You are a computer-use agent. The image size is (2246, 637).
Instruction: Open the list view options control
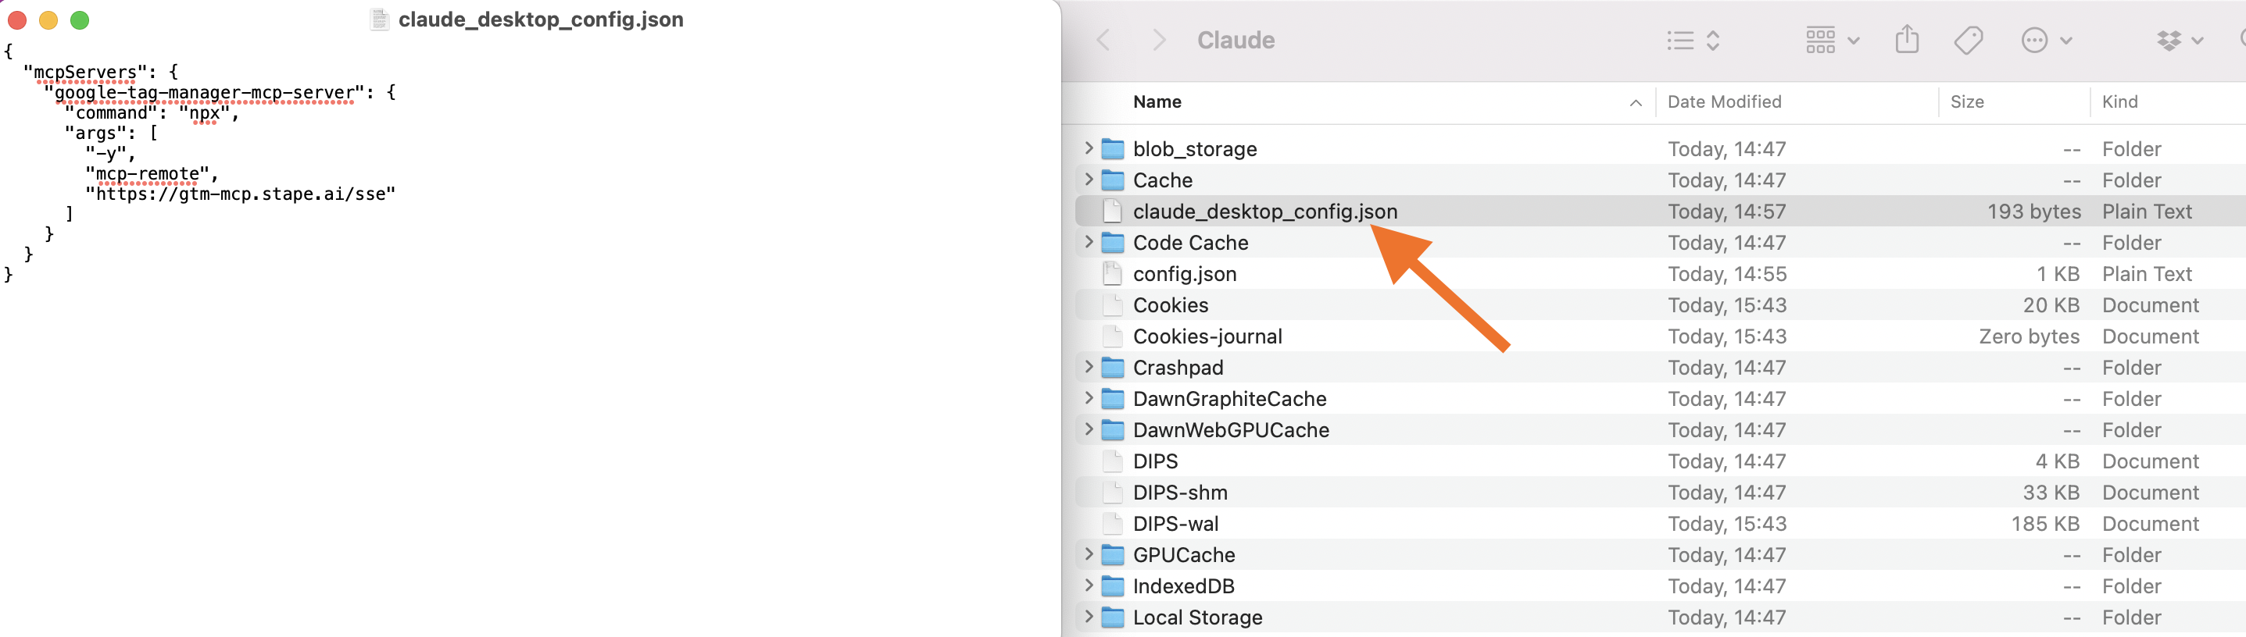[1693, 40]
